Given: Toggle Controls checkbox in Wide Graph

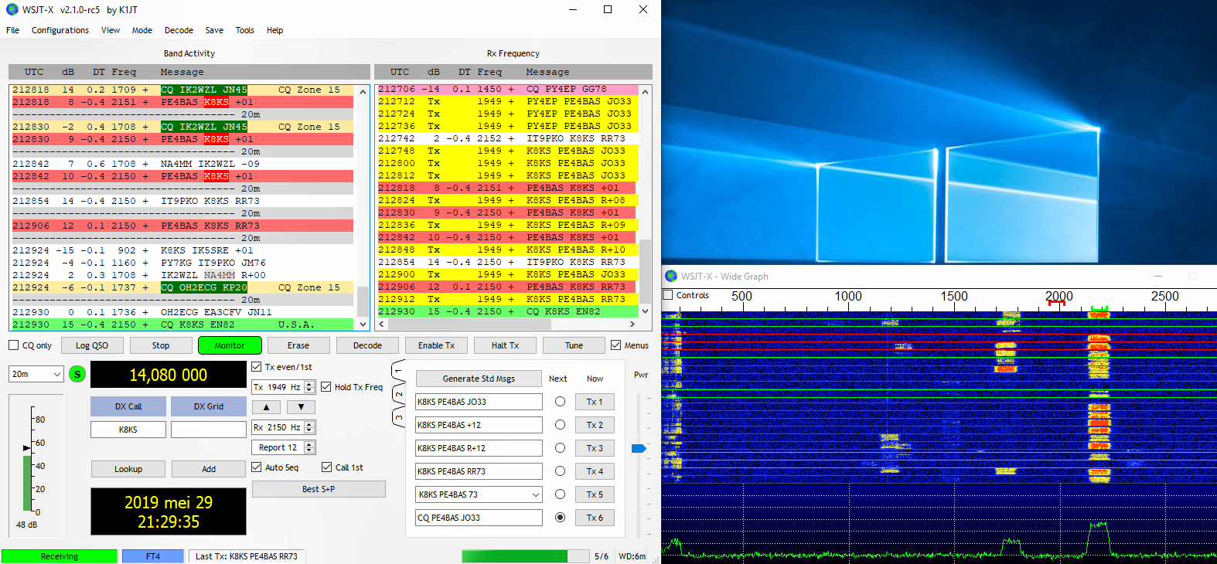Looking at the screenshot, I should (668, 295).
